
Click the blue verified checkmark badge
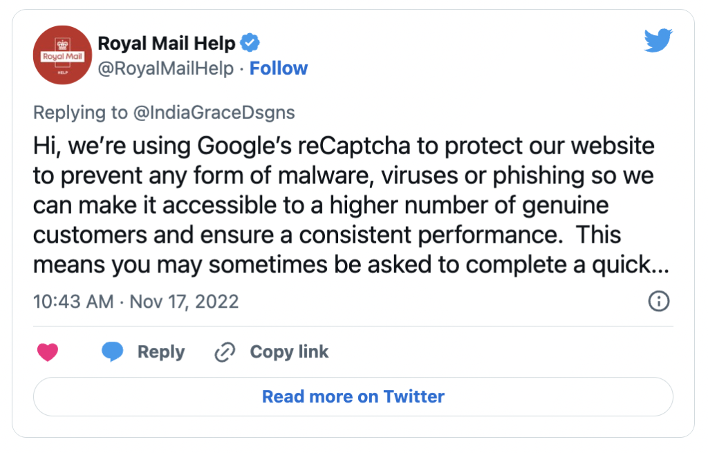[x=250, y=43]
